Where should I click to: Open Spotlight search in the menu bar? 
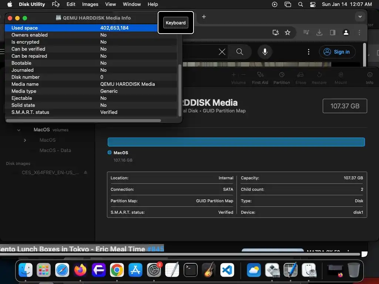pyautogui.click(x=301, y=4)
